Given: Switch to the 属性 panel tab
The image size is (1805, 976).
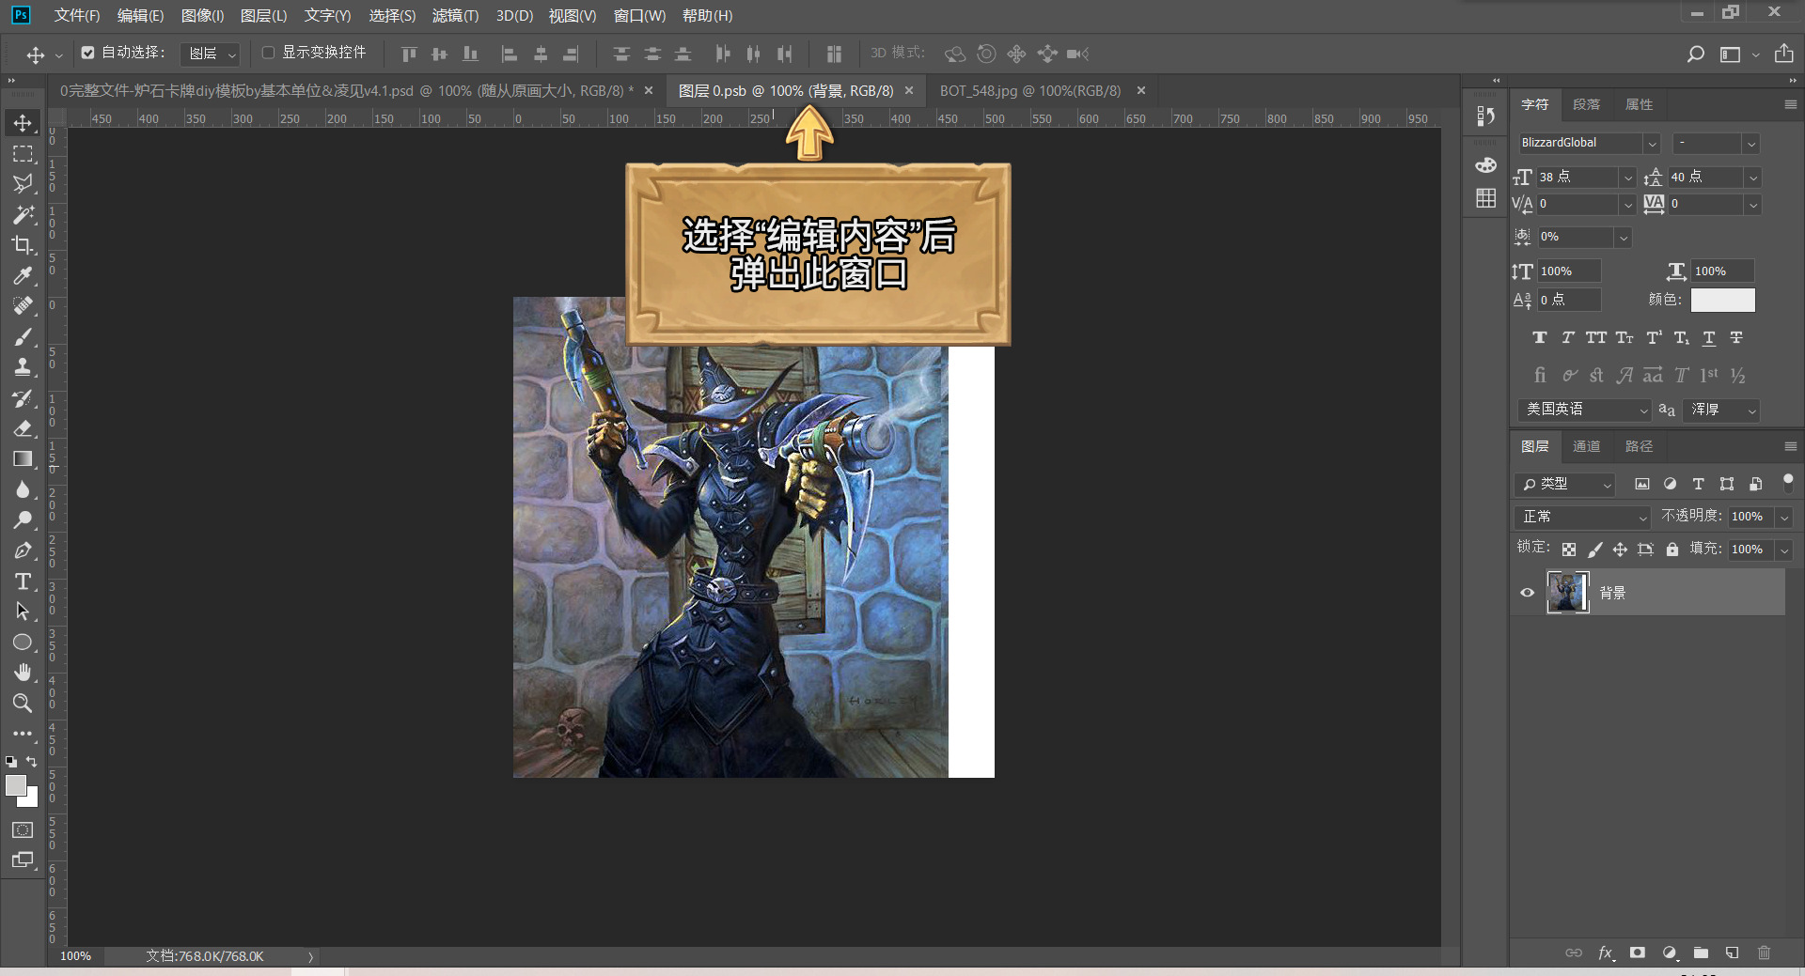Looking at the screenshot, I should click(1639, 104).
